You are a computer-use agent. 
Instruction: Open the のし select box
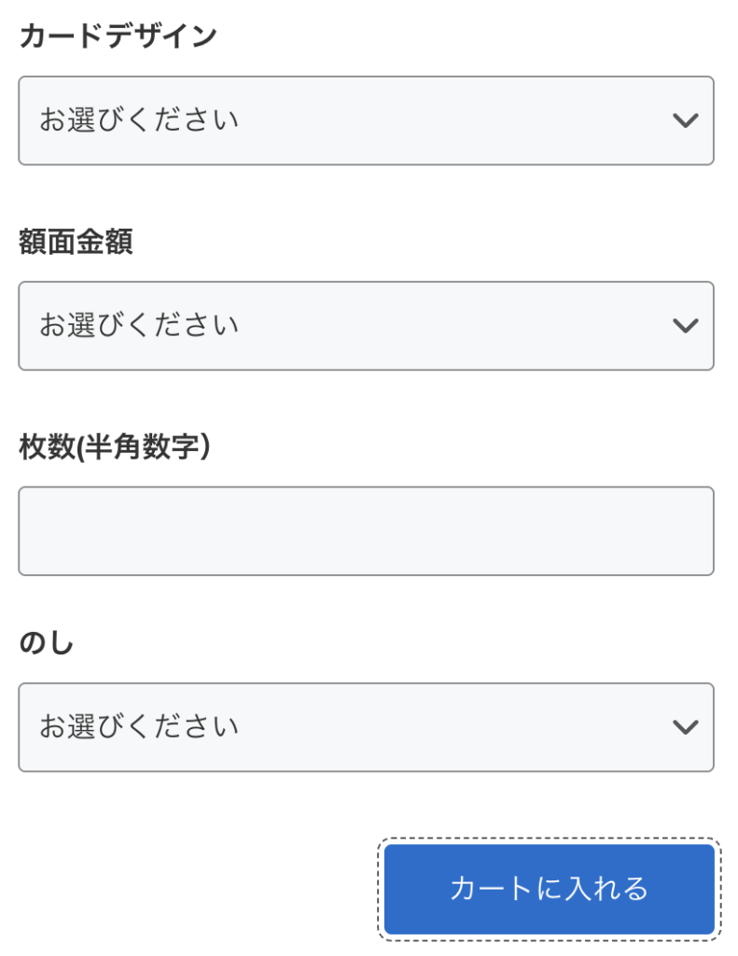(x=366, y=727)
